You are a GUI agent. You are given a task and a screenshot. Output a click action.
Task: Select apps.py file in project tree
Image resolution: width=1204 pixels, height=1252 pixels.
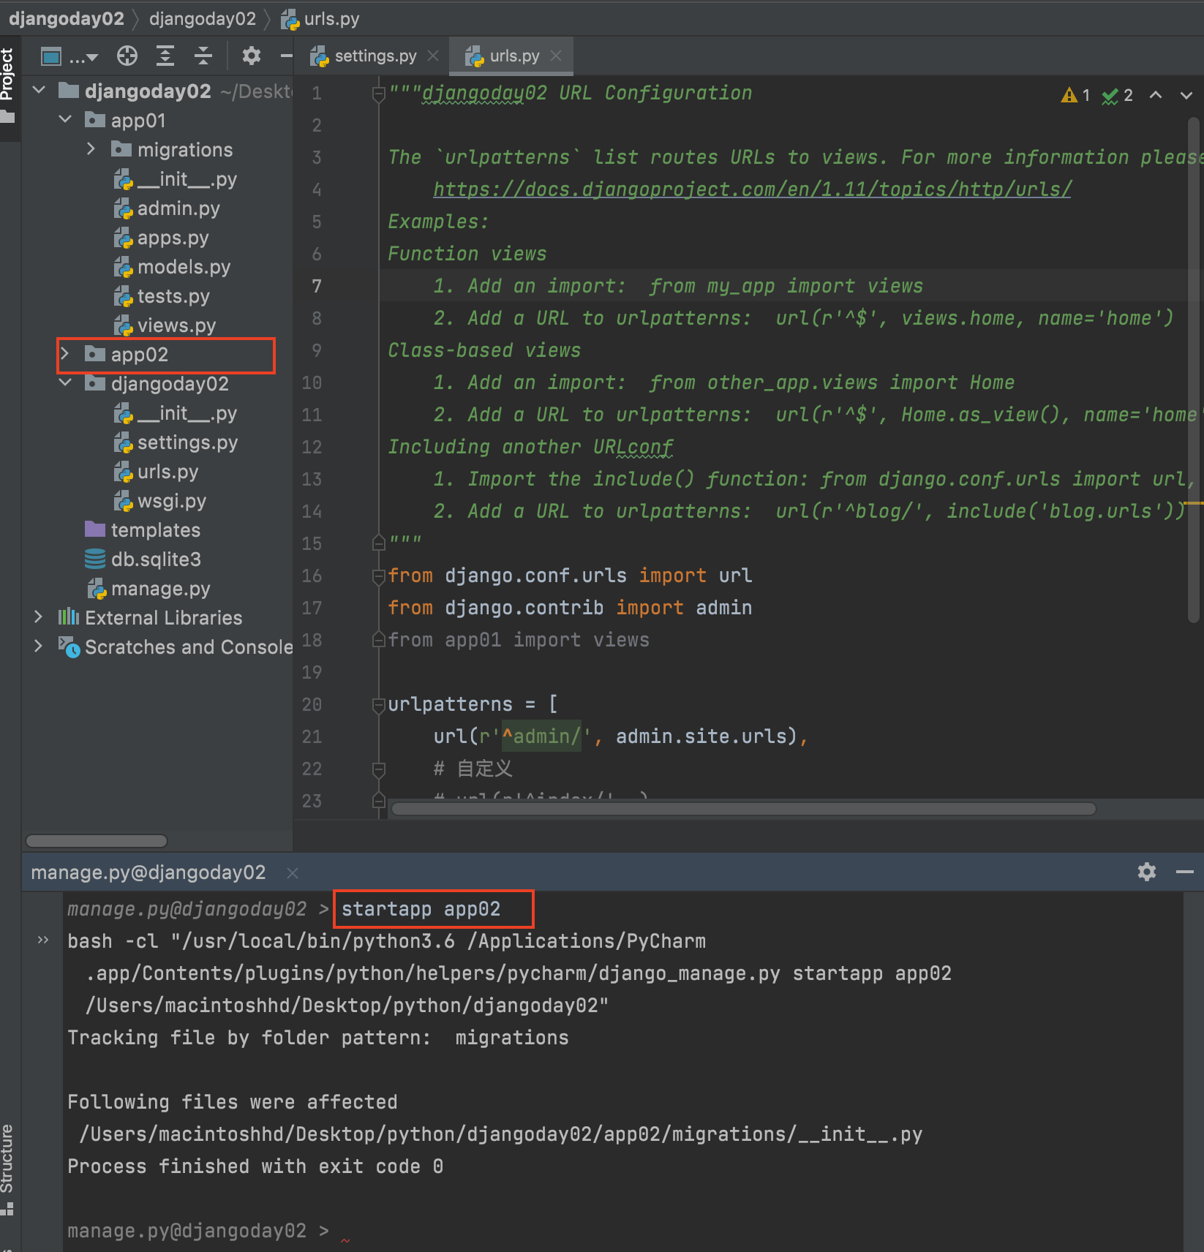coord(162,238)
